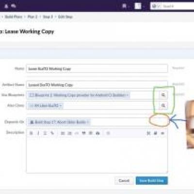The height and width of the screenshot is (194, 194).
Task: Open the Use Blueprints search browse icon
Action: click(163, 95)
